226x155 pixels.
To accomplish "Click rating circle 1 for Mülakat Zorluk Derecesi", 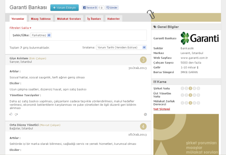I will 182,103.
